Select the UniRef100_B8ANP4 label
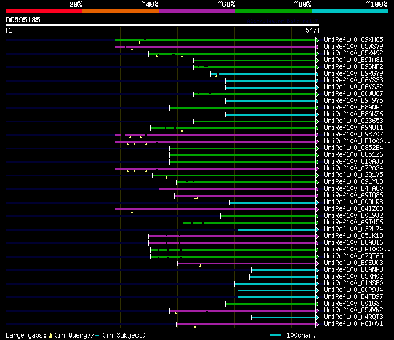The width and height of the screenshot is (394, 340). click(353, 108)
